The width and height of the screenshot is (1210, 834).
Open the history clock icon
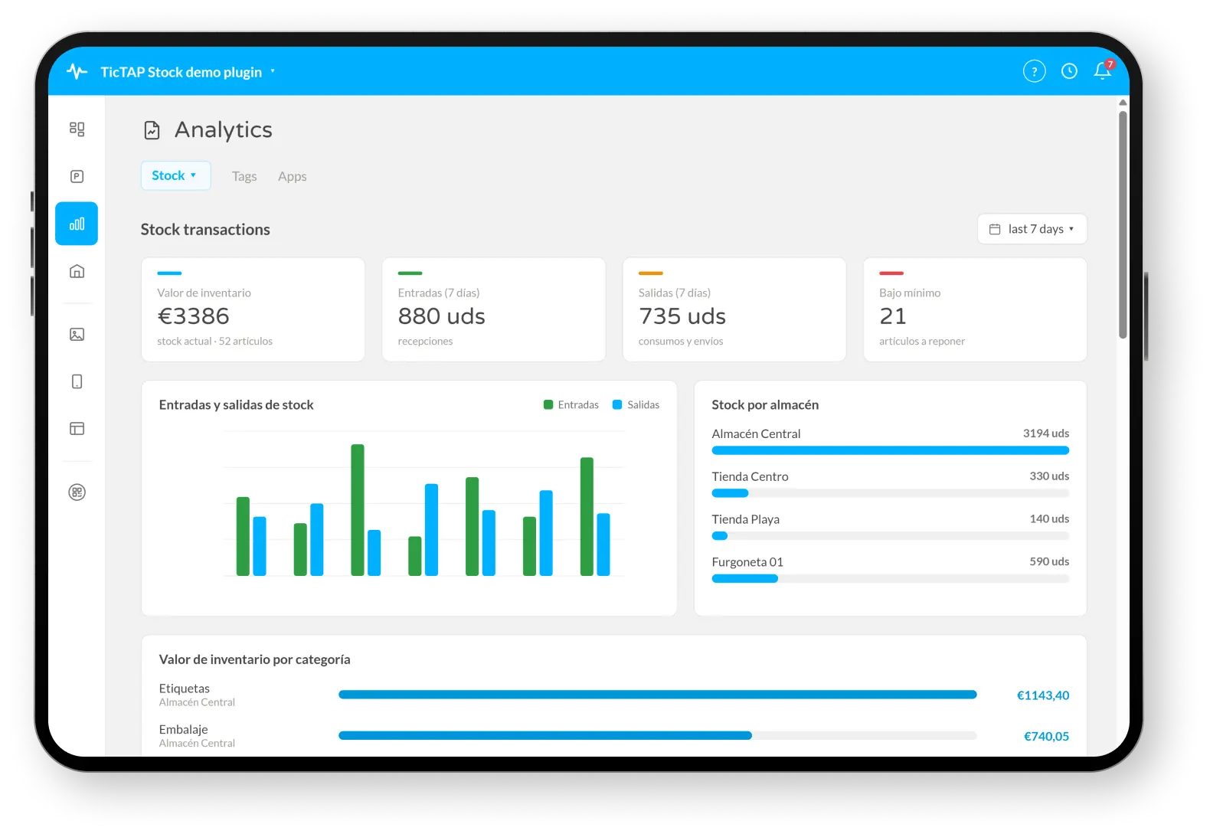1069,71
